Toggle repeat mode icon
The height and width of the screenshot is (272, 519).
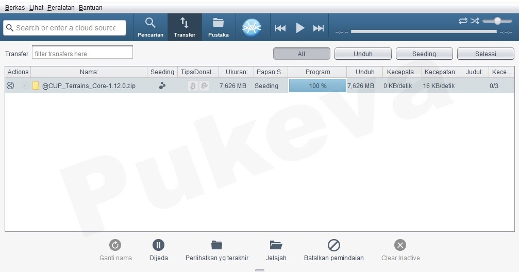point(463,21)
